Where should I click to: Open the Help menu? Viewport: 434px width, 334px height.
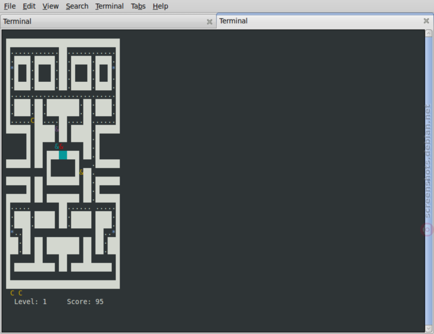[x=160, y=6]
